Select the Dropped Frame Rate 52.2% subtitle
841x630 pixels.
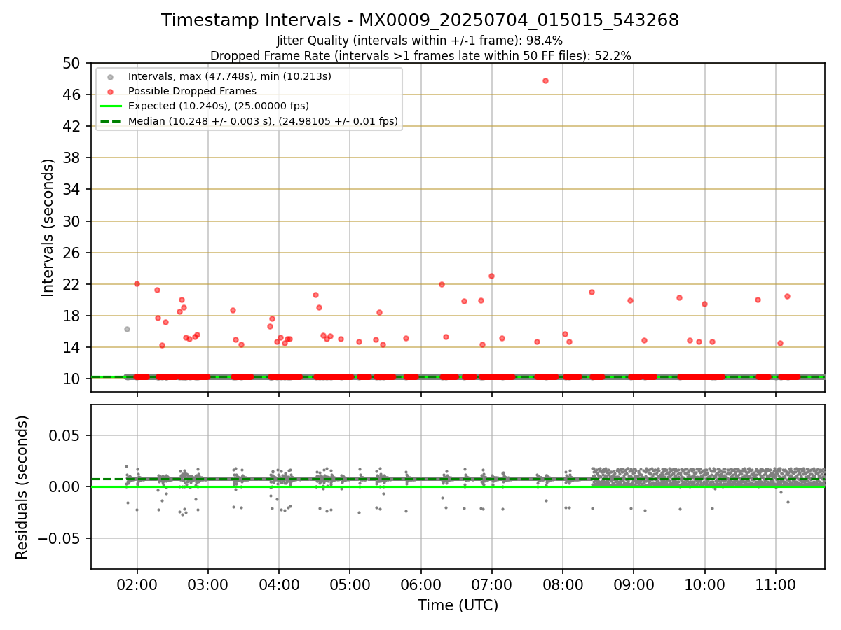click(420, 56)
